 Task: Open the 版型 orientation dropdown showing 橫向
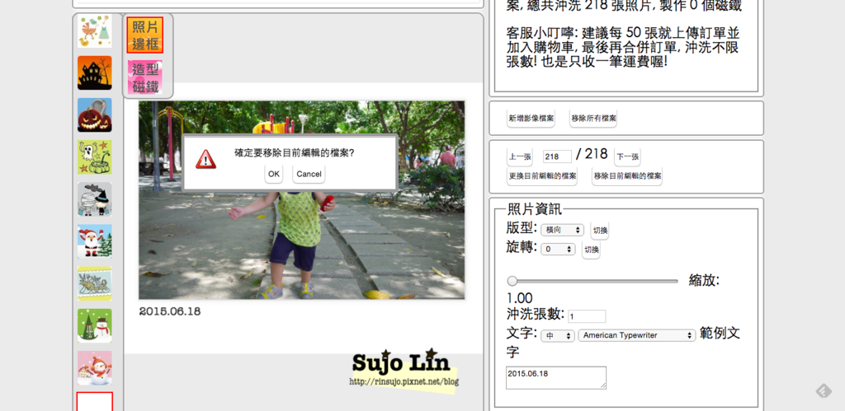click(x=563, y=230)
